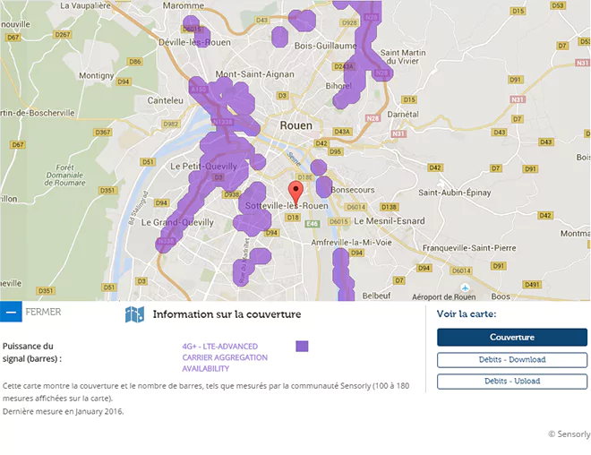Show the Couverture map view

click(x=511, y=338)
